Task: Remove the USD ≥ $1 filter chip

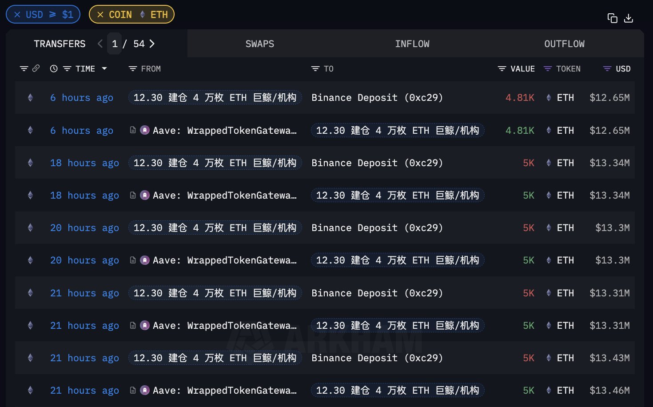Action: click(x=17, y=15)
